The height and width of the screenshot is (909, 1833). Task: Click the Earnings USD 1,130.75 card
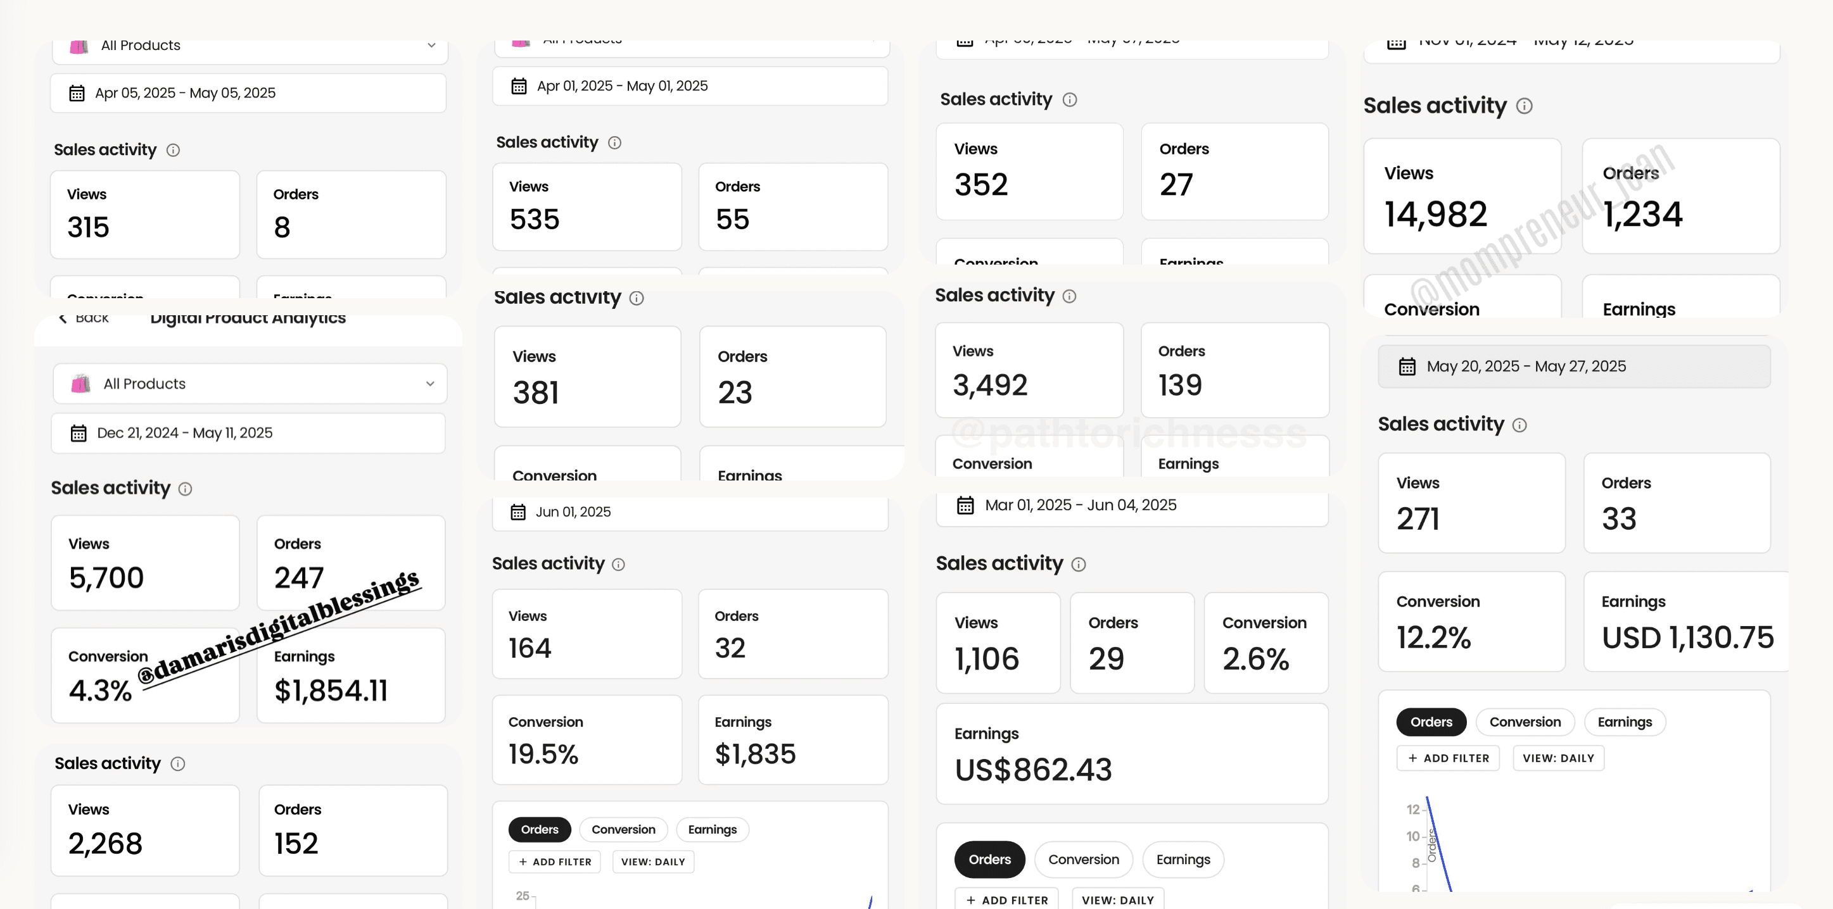[x=1685, y=622]
